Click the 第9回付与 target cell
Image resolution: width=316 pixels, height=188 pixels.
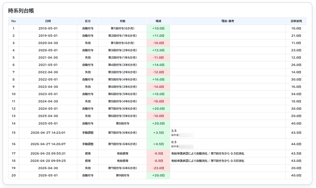click(x=123, y=175)
